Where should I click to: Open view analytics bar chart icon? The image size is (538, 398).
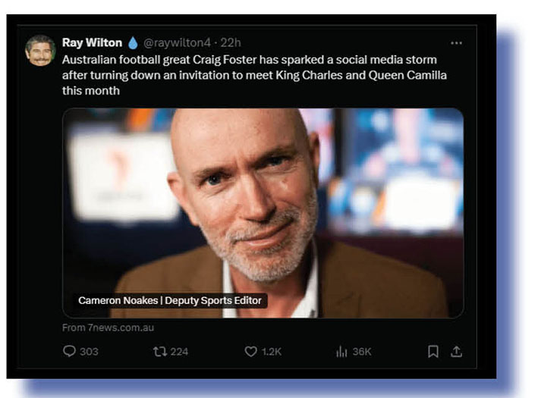click(x=341, y=352)
